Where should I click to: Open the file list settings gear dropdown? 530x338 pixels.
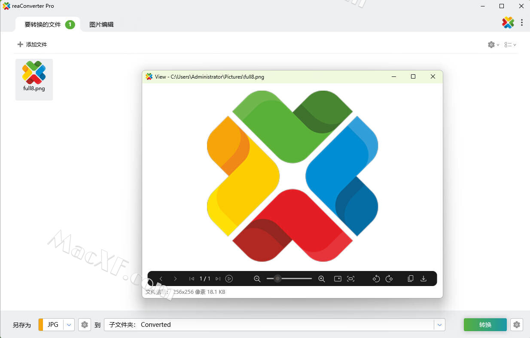point(493,45)
